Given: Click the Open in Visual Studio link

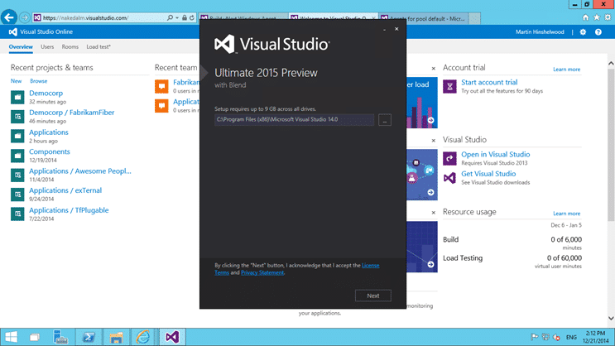Looking at the screenshot, I should click(x=495, y=155).
